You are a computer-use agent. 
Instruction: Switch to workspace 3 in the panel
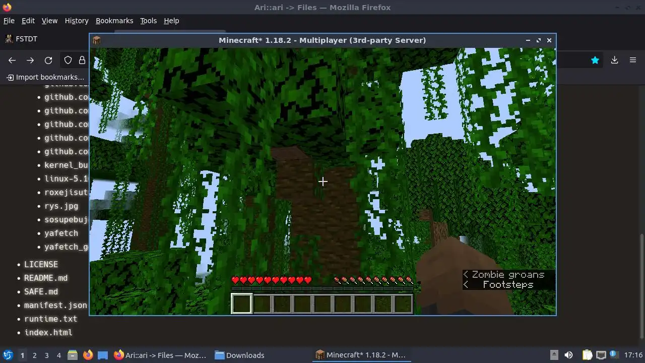coord(46,355)
